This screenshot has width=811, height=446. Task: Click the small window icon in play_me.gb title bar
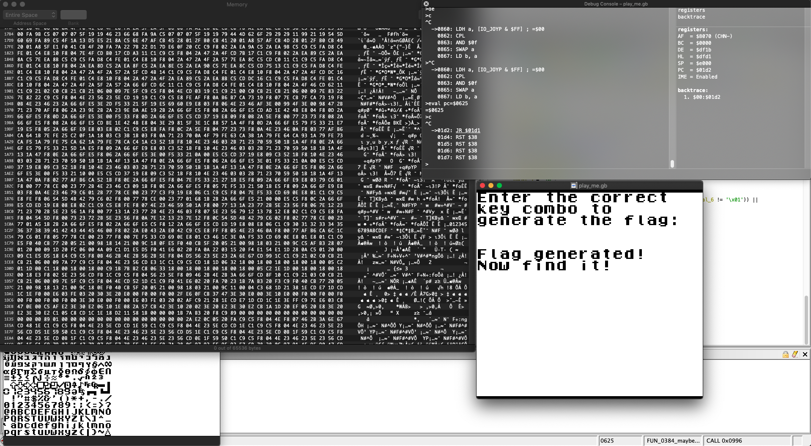(x=574, y=185)
